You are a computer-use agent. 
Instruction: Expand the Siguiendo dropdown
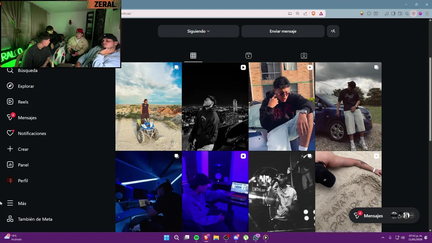click(198, 31)
